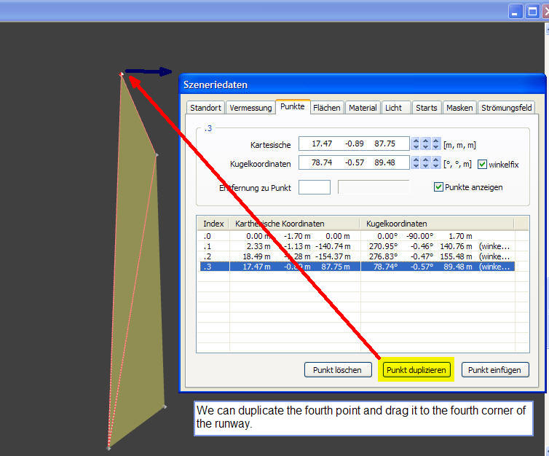Click Karthesische Koordinaten column header
The width and height of the screenshot is (549, 456).
(294, 224)
